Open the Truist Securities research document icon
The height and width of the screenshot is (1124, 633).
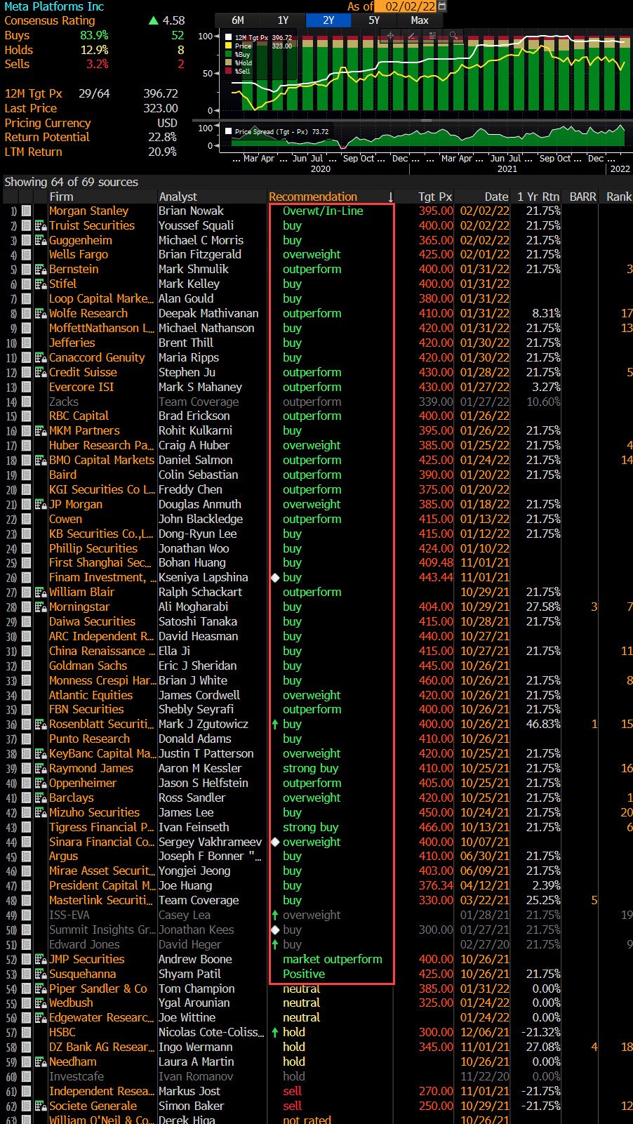tap(26, 226)
